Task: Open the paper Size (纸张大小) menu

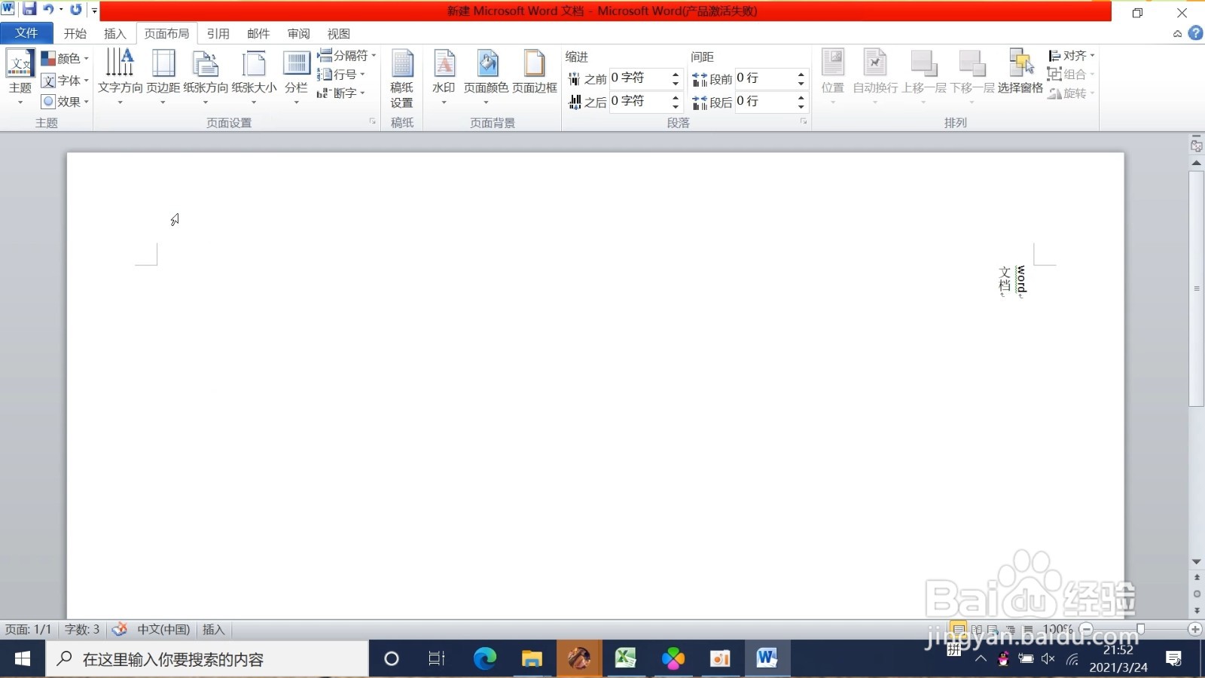Action: pos(254,76)
